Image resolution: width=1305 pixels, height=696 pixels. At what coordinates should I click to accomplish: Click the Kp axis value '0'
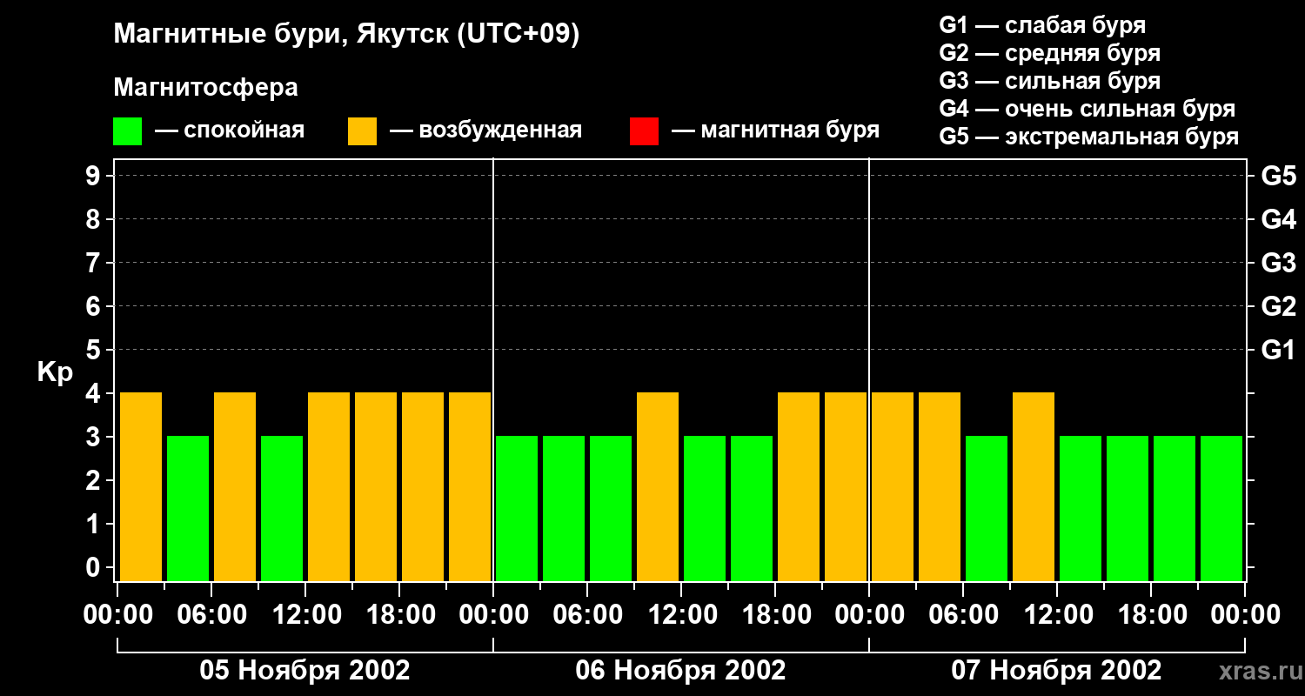tap(94, 567)
